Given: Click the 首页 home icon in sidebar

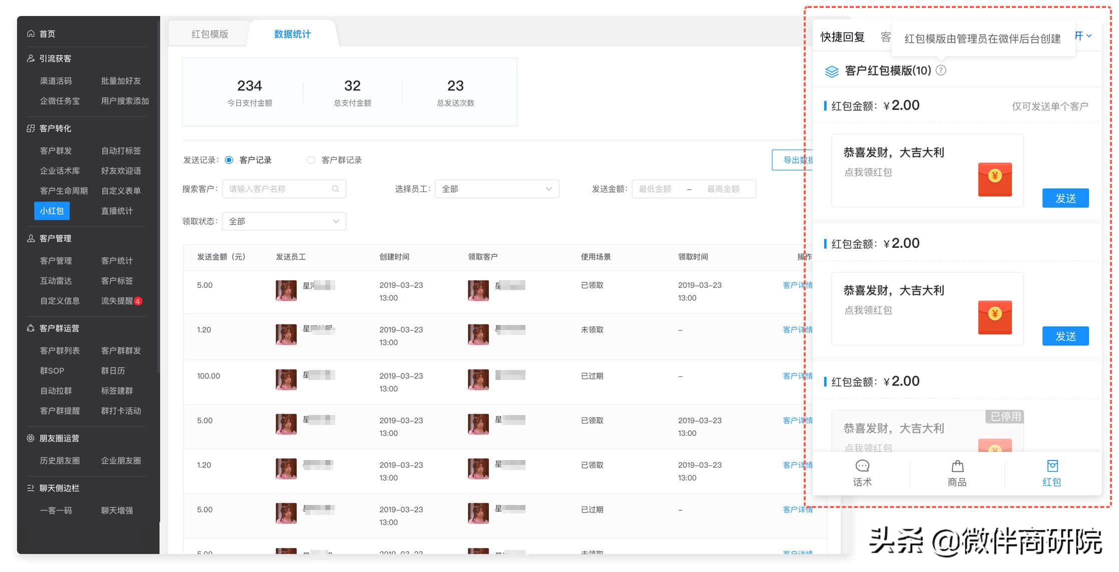Looking at the screenshot, I should pos(31,33).
